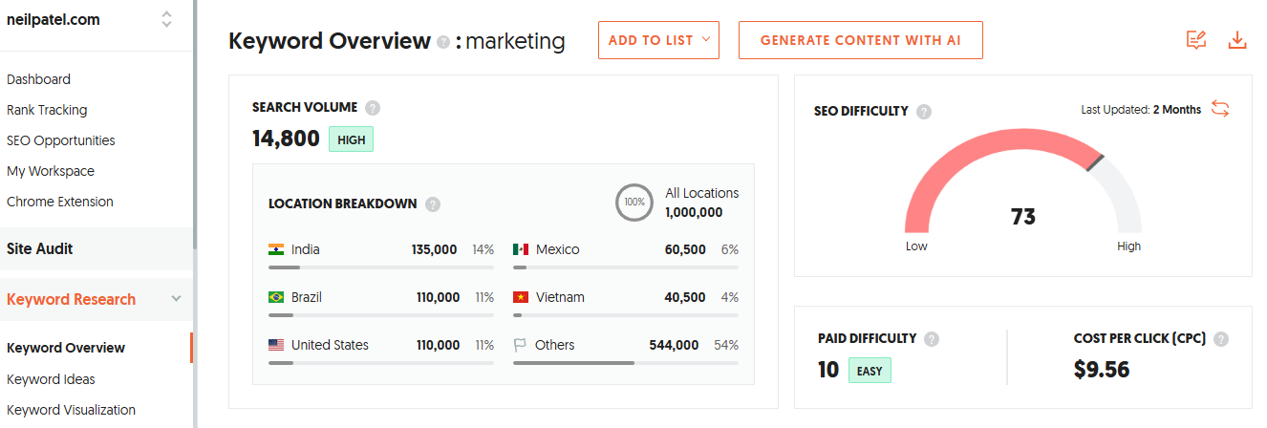Click help icon next to Location Breakdown
Image resolution: width=1267 pixels, height=428 pixels.
[x=433, y=204]
